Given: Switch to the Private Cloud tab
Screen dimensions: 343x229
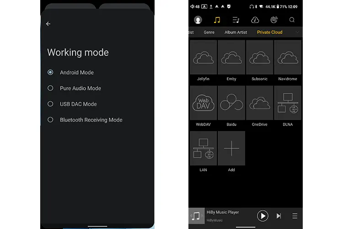Looking at the screenshot, I should (x=269, y=32).
